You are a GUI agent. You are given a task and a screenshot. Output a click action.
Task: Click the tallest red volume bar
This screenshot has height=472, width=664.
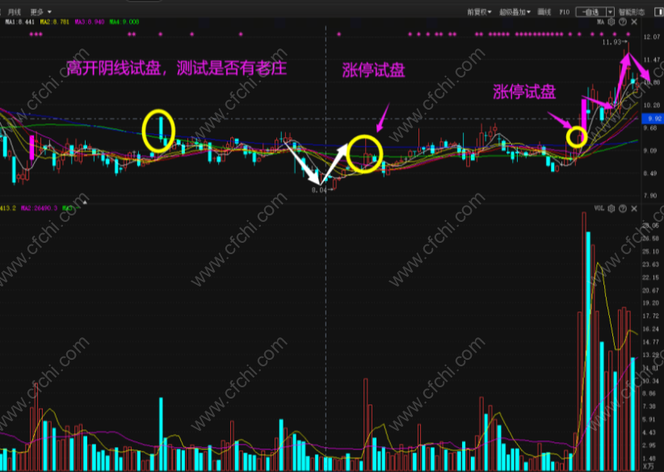pyautogui.click(x=584, y=341)
